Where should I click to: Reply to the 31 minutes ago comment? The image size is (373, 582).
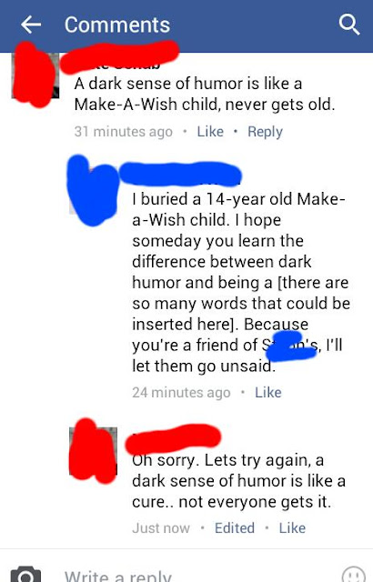click(x=265, y=132)
